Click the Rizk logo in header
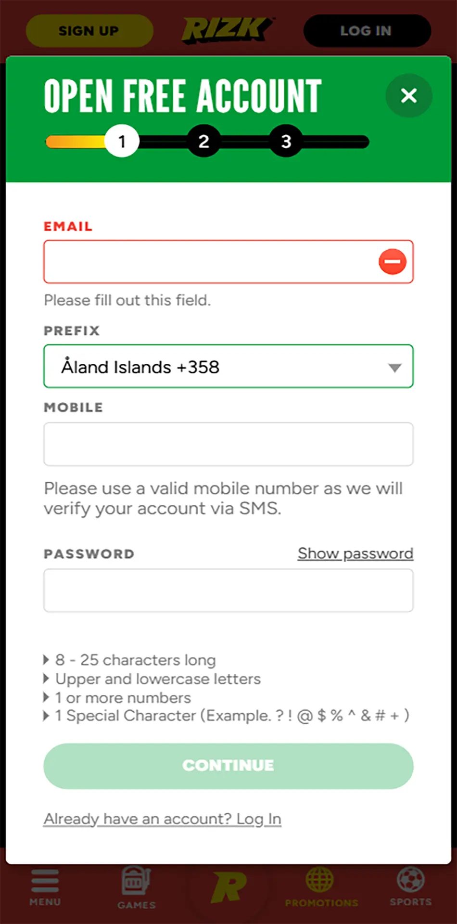457x924 pixels. [227, 30]
